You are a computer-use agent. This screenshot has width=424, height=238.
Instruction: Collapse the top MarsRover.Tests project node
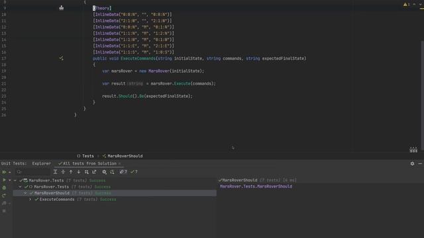click(x=15, y=180)
